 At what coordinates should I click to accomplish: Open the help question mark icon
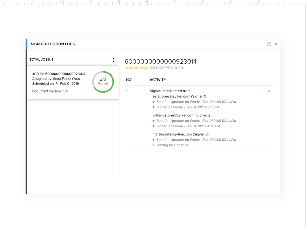(x=269, y=44)
